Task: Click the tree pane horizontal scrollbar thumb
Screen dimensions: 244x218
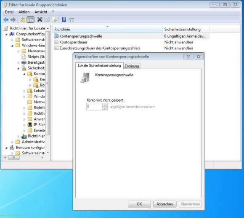Action: (14, 158)
